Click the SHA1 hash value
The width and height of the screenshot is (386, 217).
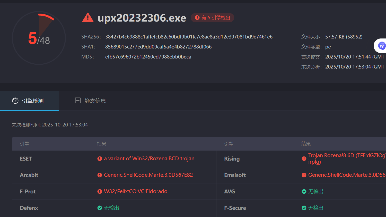pyautogui.click(x=158, y=47)
